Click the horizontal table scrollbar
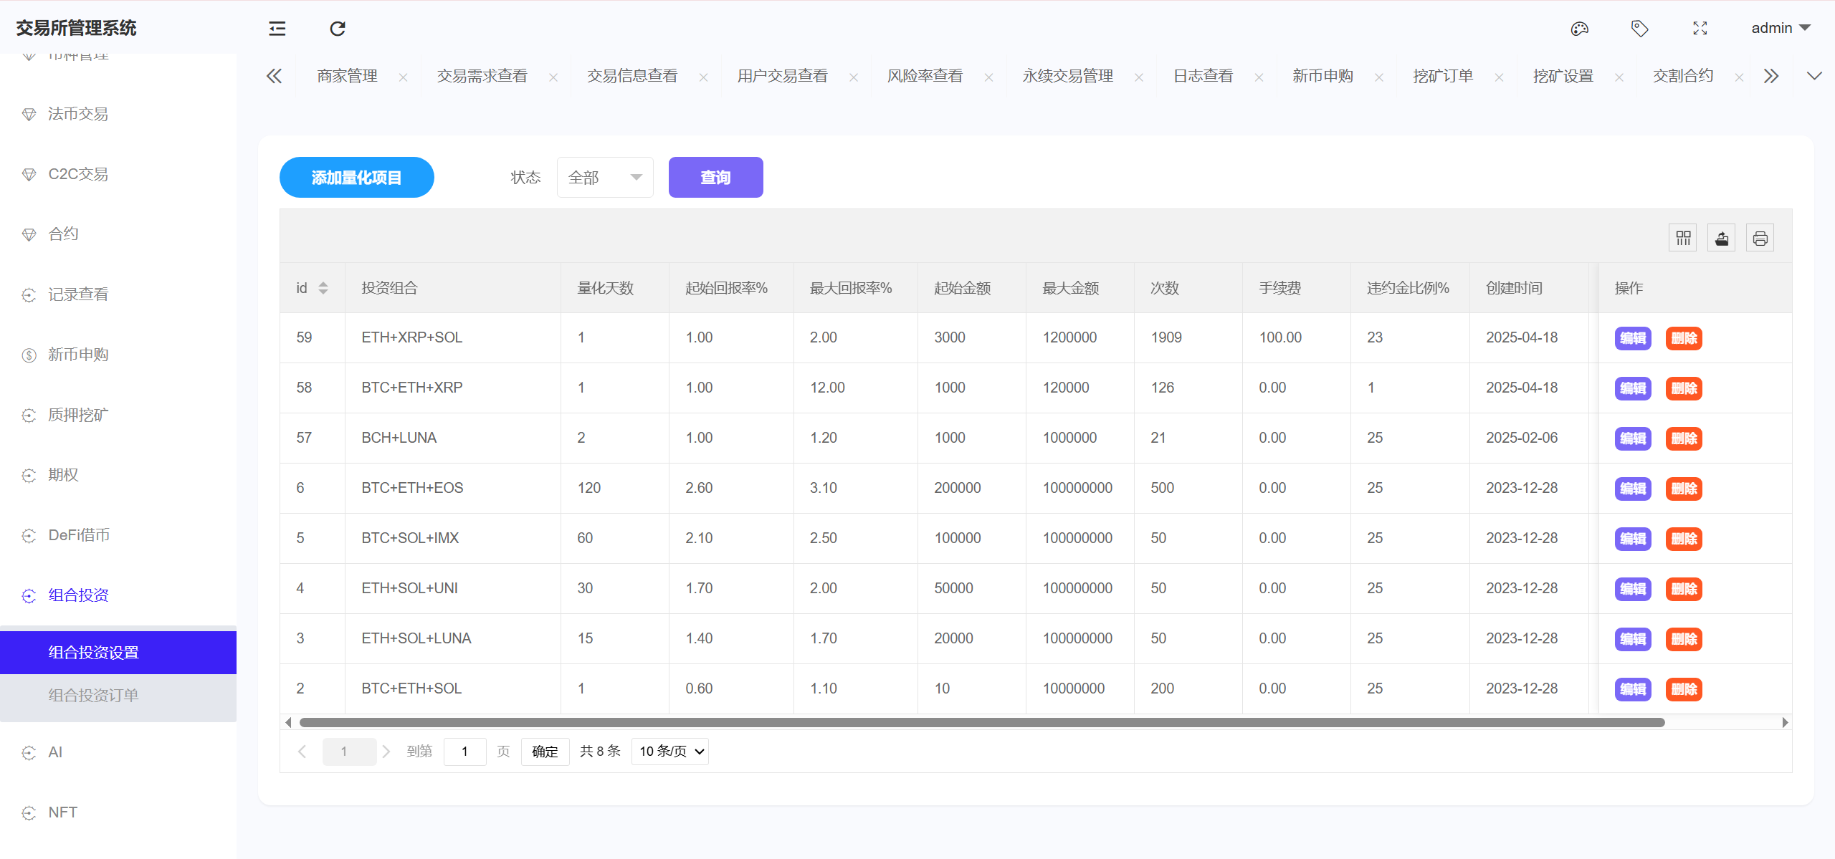Image resolution: width=1835 pixels, height=859 pixels. pos(982,722)
